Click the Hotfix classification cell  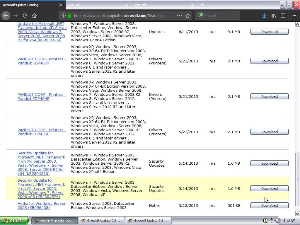[154, 205]
